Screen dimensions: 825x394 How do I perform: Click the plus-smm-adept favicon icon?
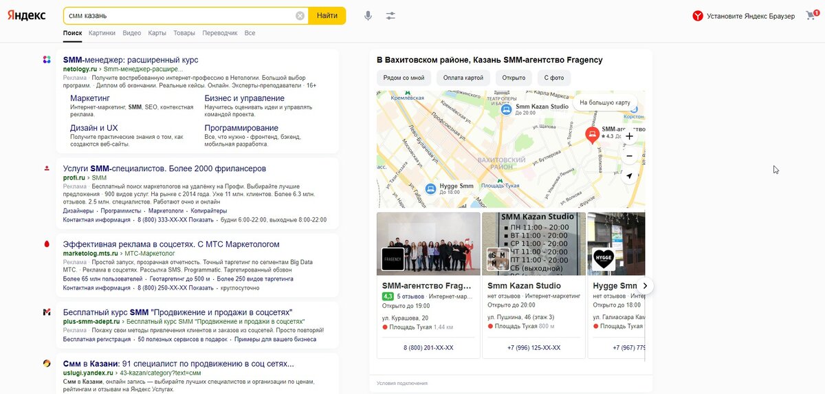[47, 312]
